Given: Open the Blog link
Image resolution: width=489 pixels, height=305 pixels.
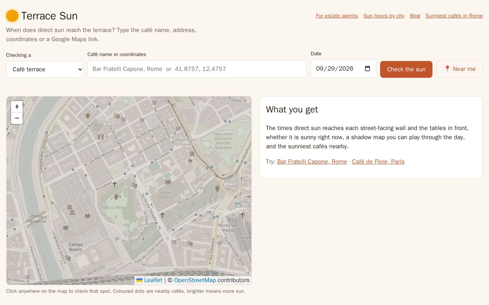Looking at the screenshot, I should click(415, 16).
